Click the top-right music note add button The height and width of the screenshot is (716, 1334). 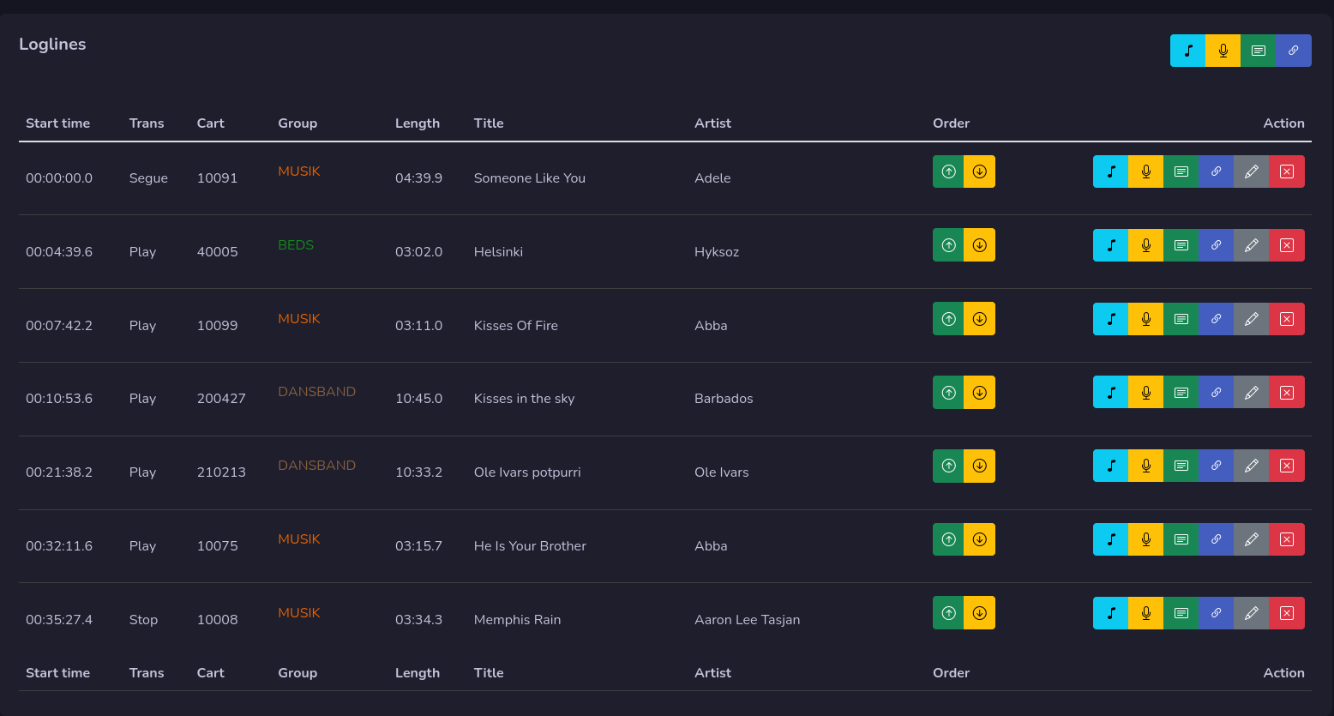tap(1187, 51)
